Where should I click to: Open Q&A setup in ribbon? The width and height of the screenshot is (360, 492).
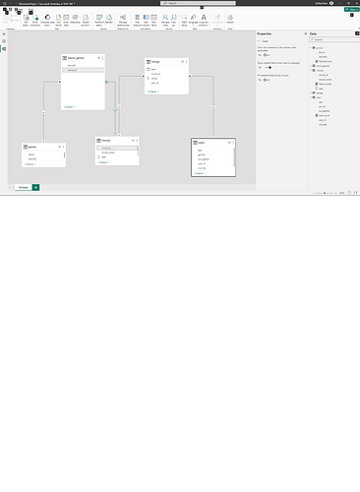tap(184, 20)
